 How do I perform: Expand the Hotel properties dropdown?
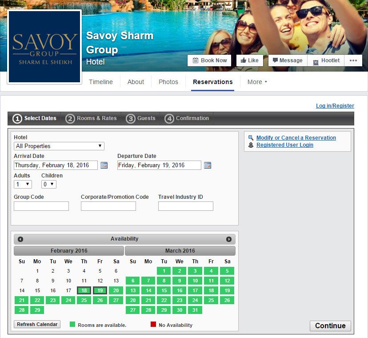(59, 146)
